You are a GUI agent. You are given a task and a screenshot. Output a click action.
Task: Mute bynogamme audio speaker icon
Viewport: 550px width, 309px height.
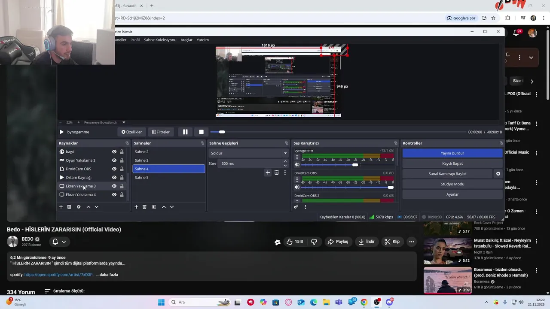coord(297,165)
